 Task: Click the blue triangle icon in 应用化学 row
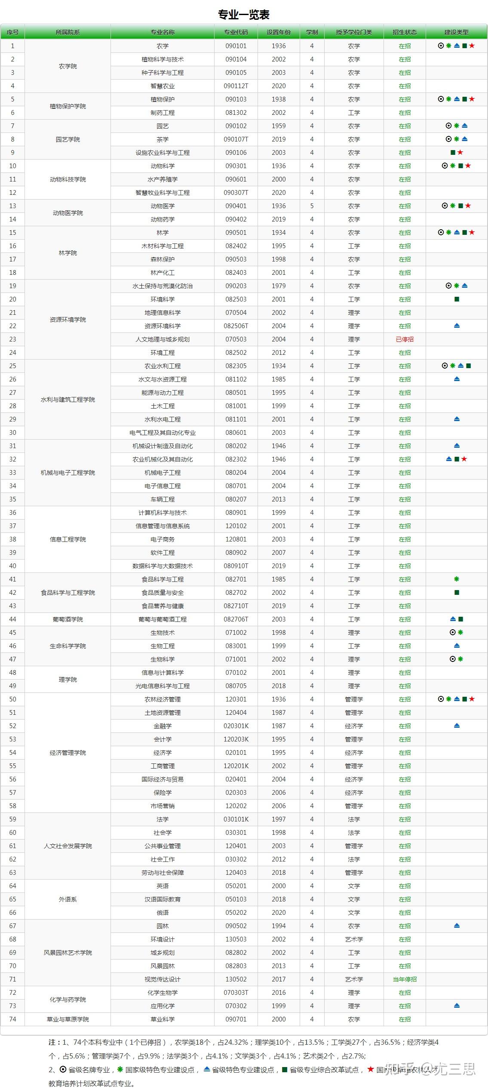[457, 1006]
